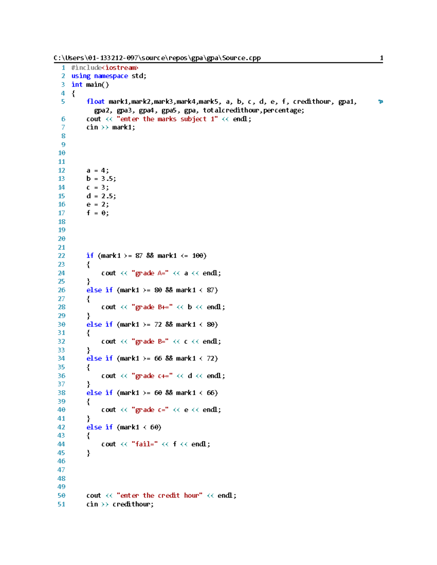Click the 'grade A=' cout statement

coord(161,273)
